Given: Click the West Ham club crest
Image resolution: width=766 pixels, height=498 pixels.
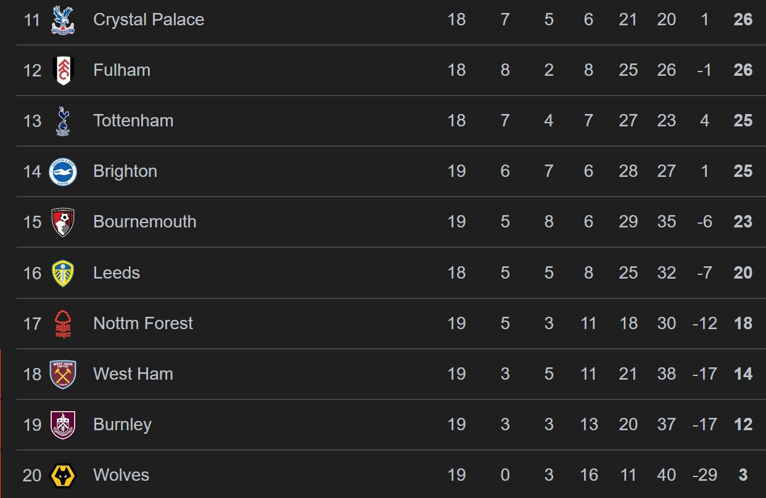Looking at the screenshot, I should 63,374.
